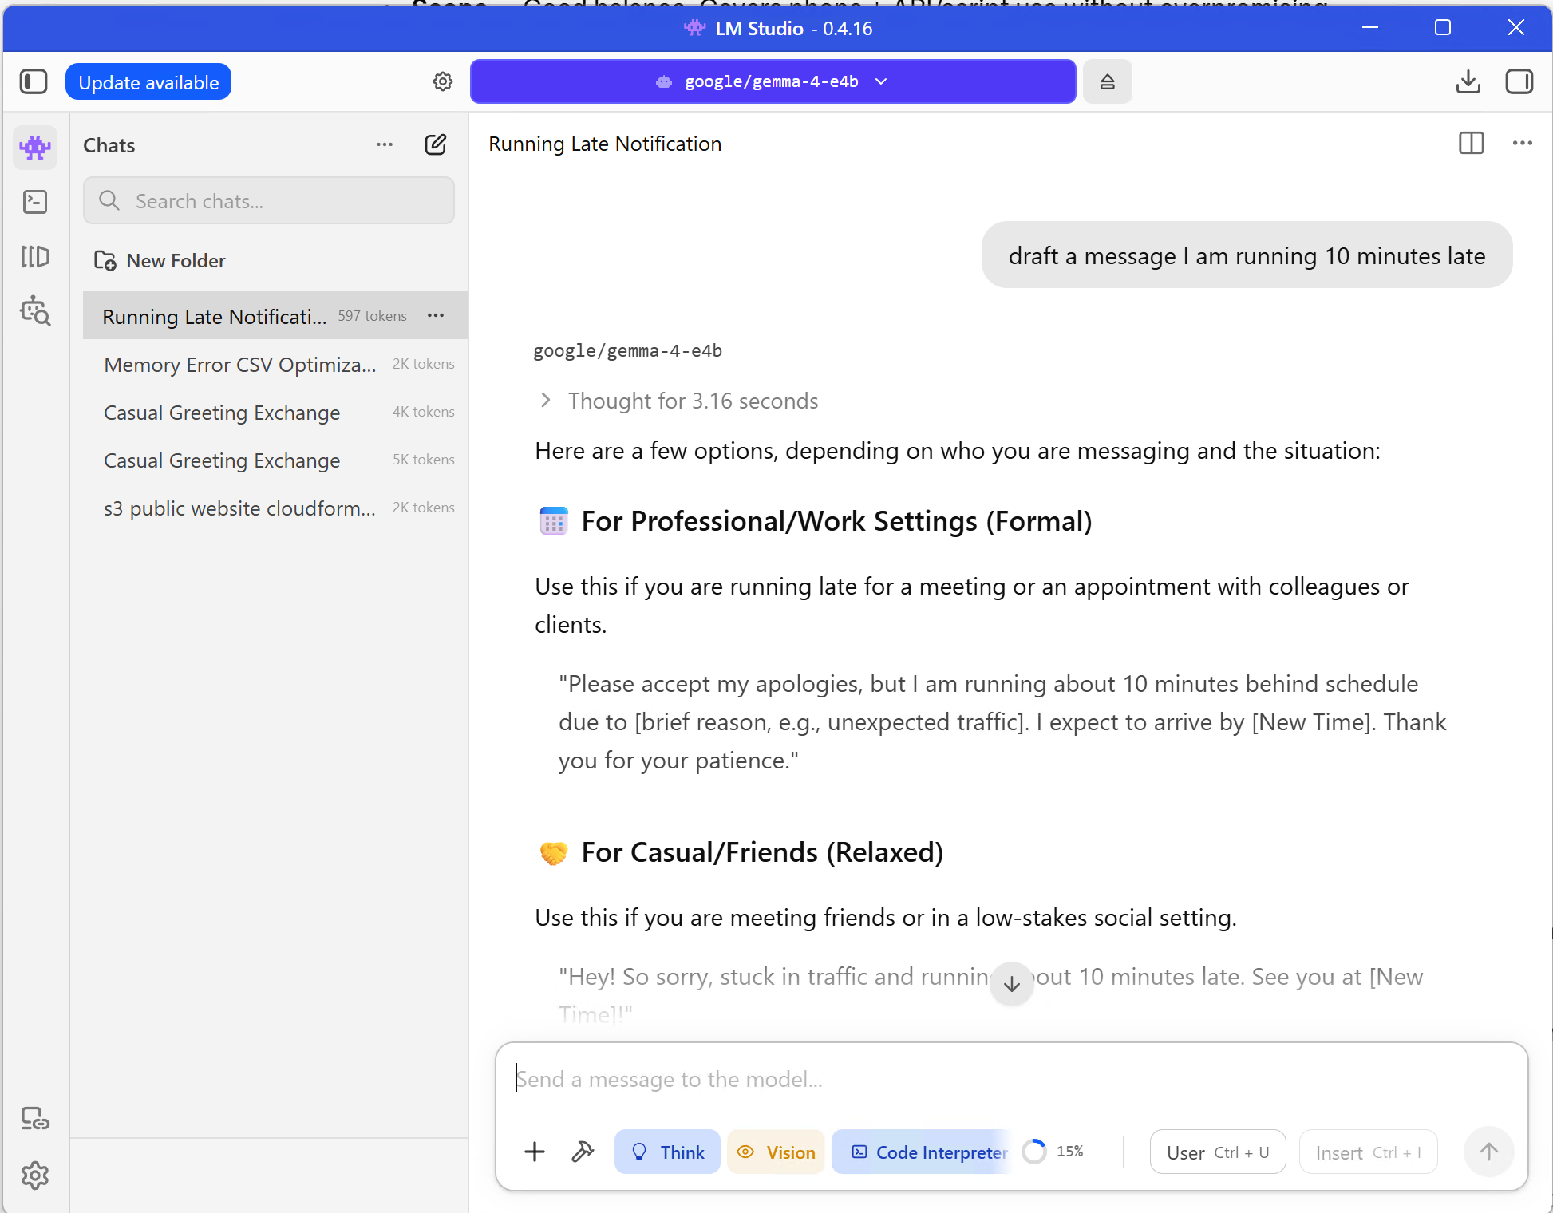This screenshot has height=1213, width=1553.
Task: Open options for Running Late Notification chat row
Action: point(436,315)
